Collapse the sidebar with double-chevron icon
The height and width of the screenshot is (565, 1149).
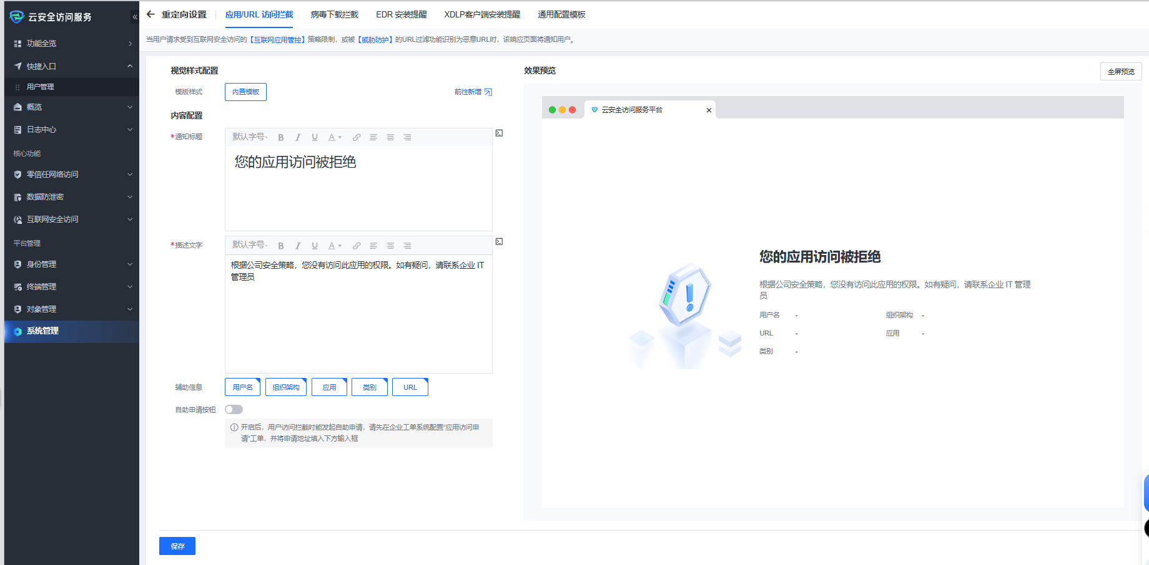click(135, 17)
